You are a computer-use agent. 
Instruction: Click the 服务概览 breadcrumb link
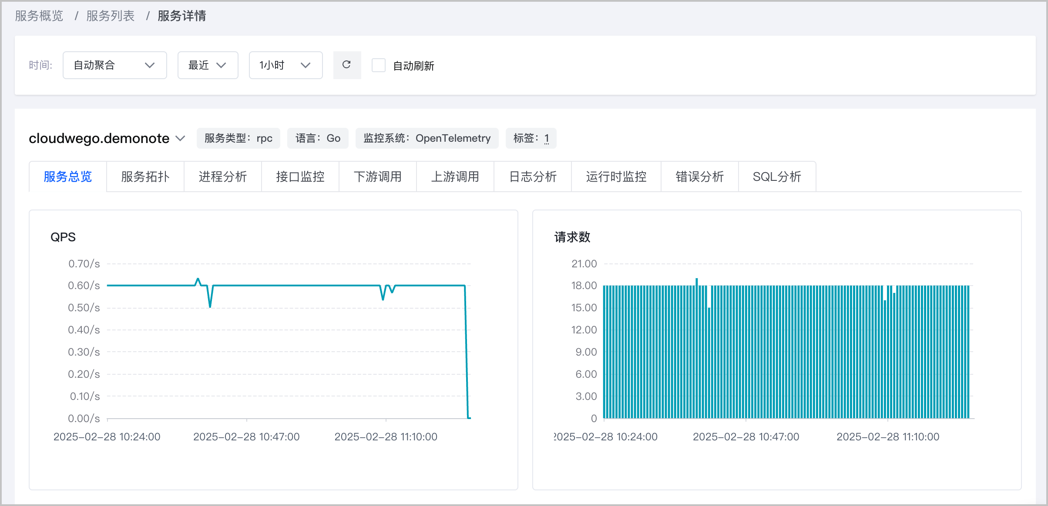pos(39,16)
